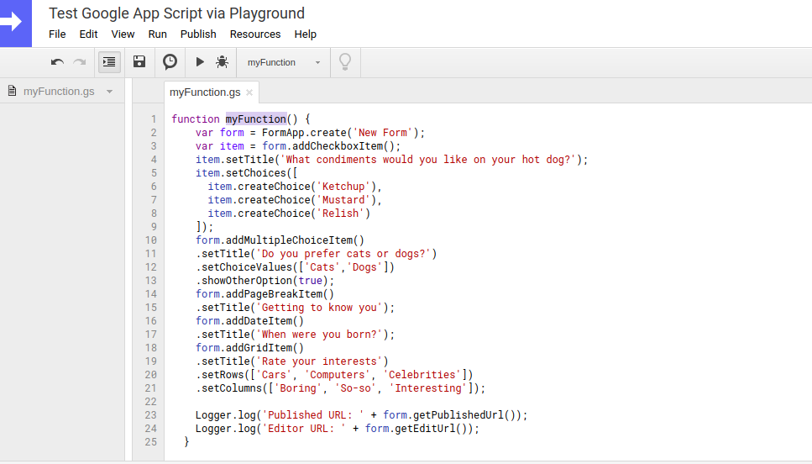Switch to the myFunction.gs editor tab
Screen dimensions: 812x464
pyautogui.click(x=205, y=92)
